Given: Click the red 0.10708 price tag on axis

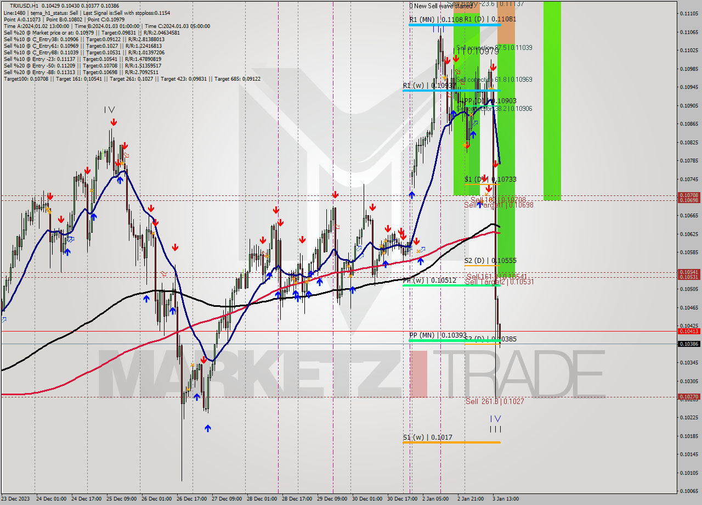Looking at the screenshot, I should 689,195.
